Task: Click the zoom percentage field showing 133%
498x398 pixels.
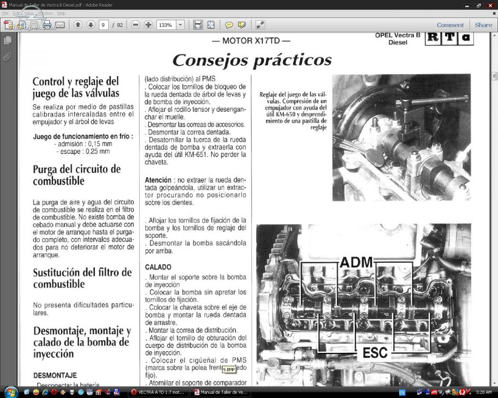Action: coord(166,25)
